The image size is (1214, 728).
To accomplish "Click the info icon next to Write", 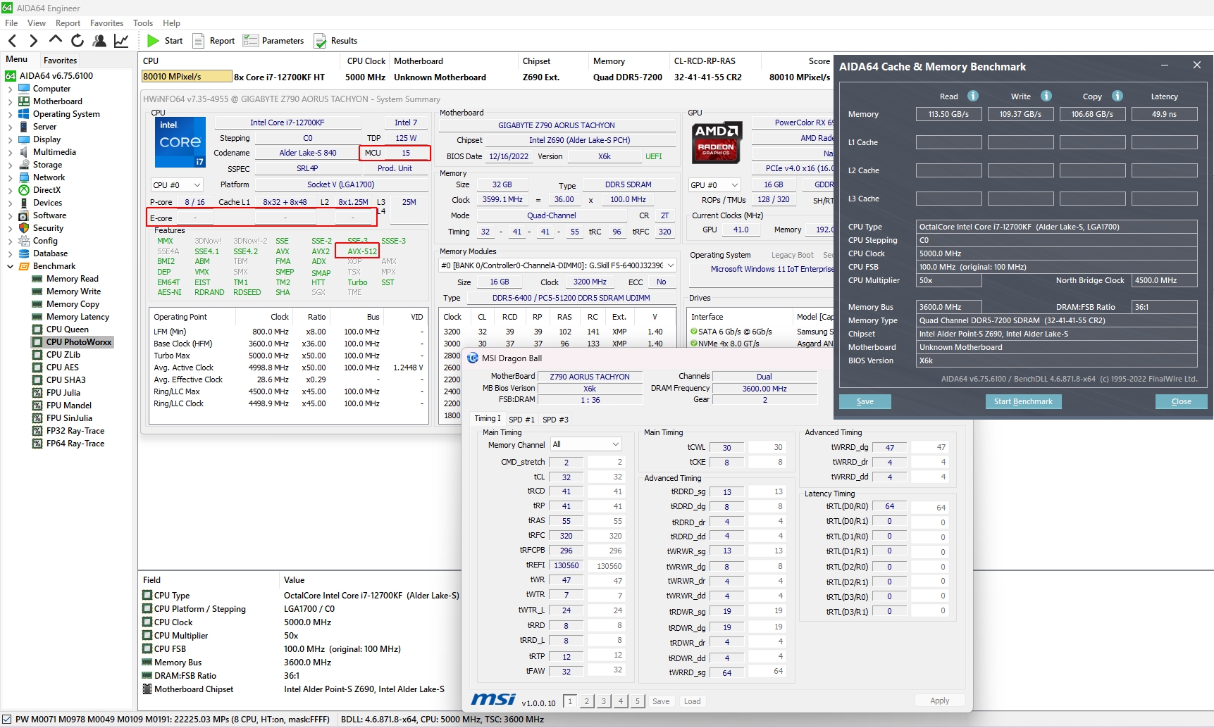I will click(x=1046, y=96).
